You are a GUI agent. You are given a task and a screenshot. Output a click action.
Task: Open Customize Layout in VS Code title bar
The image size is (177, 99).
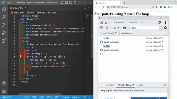point(75,2)
